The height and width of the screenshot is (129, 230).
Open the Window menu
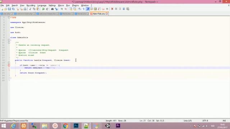(x=85, y=5)
